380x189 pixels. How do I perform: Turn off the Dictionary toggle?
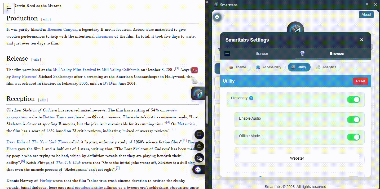353,100
